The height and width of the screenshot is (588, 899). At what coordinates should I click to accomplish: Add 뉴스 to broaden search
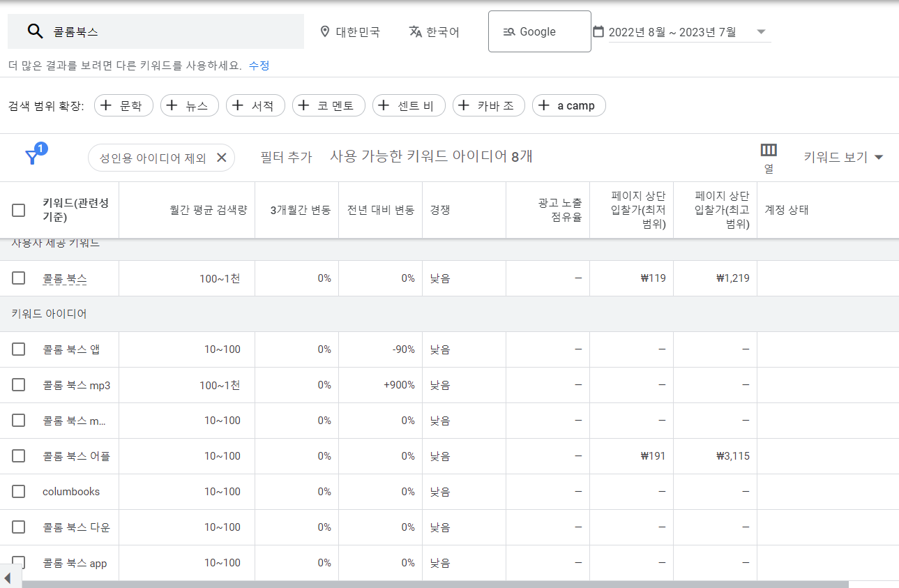pyautogui.click(x=190, y=105)
